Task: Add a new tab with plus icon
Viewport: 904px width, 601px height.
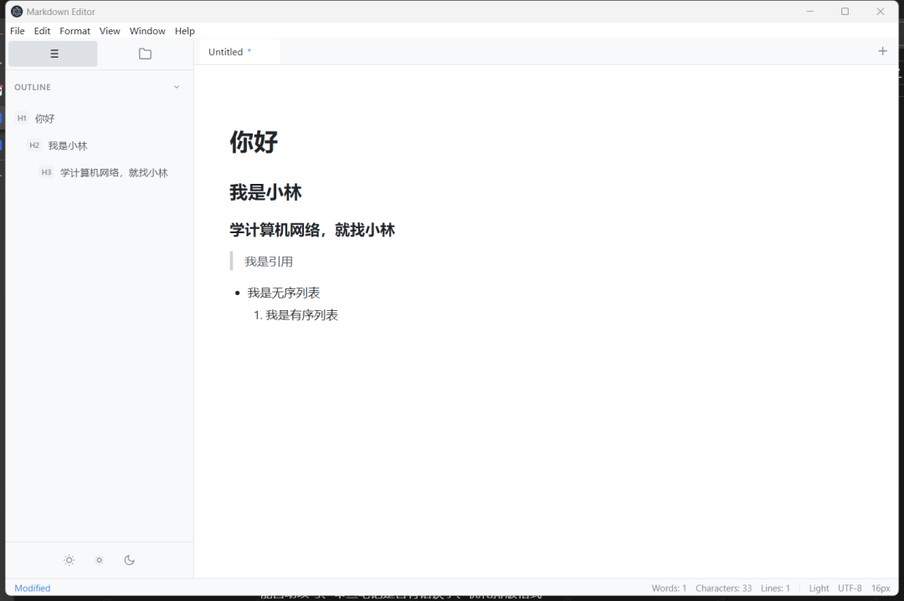Action: click(x=882, y=51)
